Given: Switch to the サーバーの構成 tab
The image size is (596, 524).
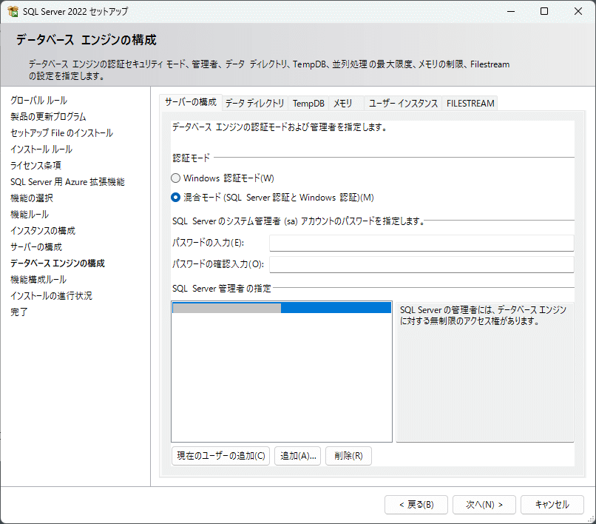Looking at the screenshot, I should tap(191, 102).
